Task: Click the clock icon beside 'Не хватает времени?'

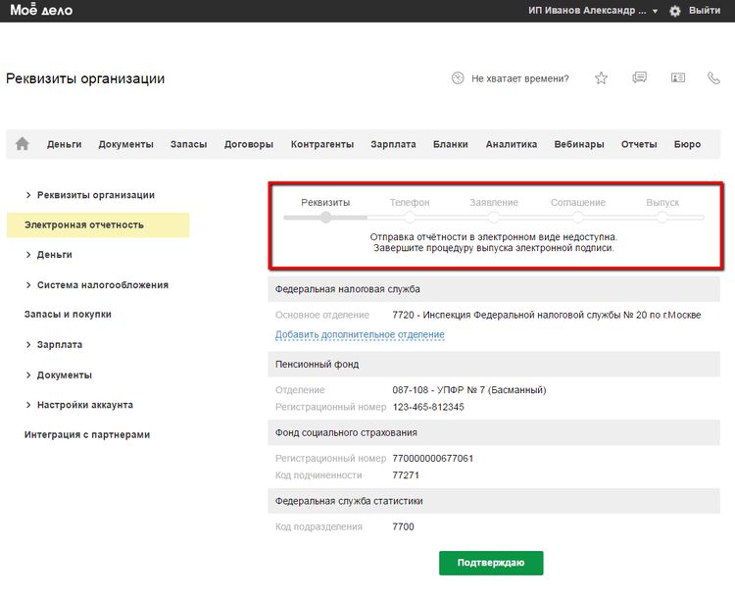Action: (457, 78)
